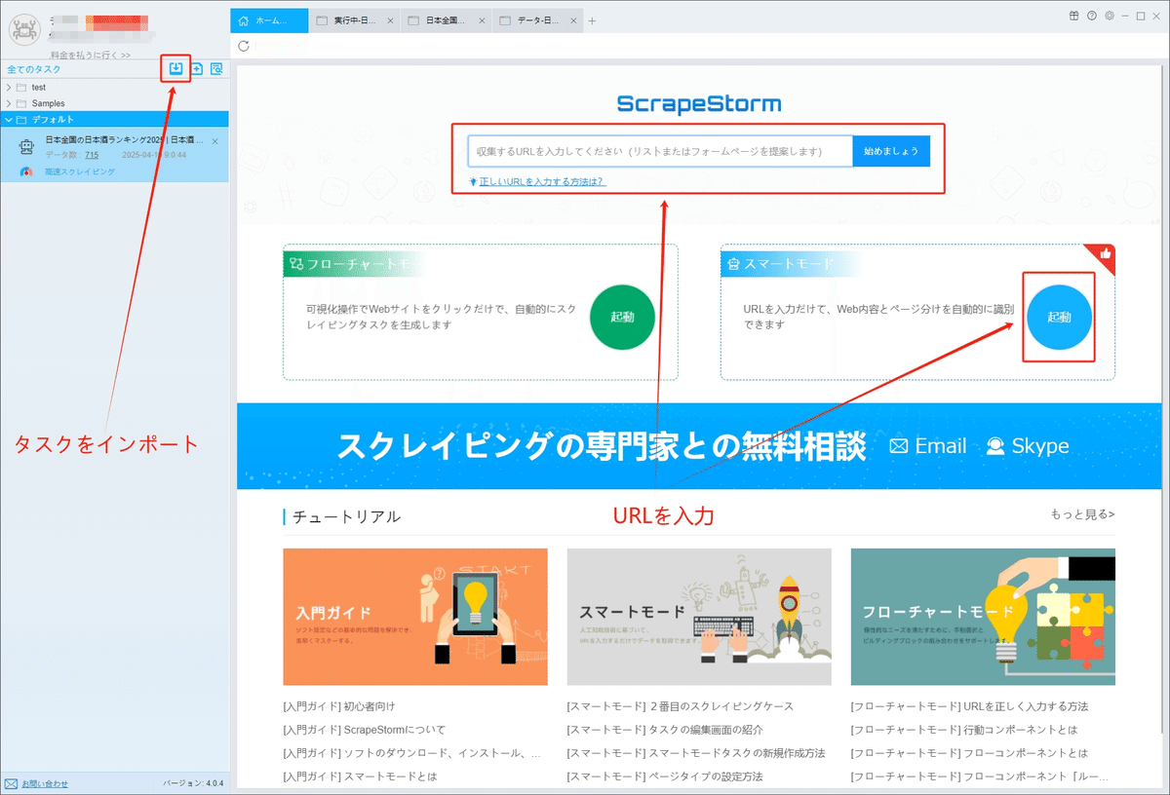
Task: Open [スマートモード] ページタイプの設定方法
Action: click(x=665, y=776)
